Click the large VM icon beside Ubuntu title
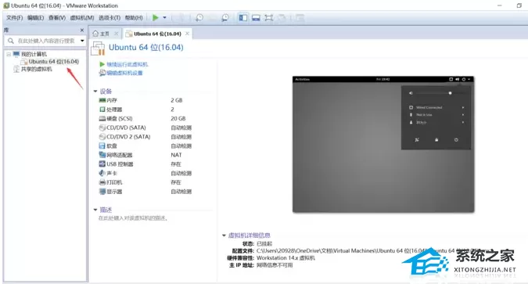528x284 pixels. (98, 49)
